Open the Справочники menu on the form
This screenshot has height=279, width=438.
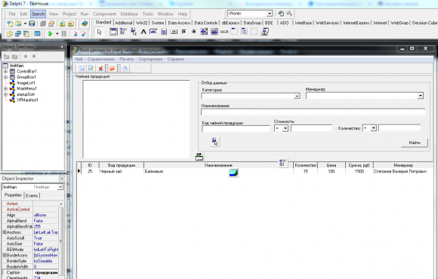click(x=101, y=59)
